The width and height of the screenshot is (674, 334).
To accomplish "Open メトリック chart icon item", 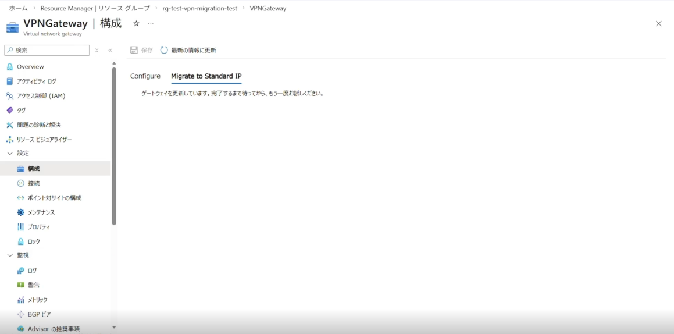I will (x=21, y=300).
